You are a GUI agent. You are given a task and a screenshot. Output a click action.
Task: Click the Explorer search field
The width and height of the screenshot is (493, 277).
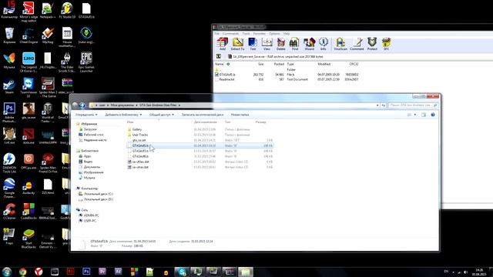click(413, 105)
